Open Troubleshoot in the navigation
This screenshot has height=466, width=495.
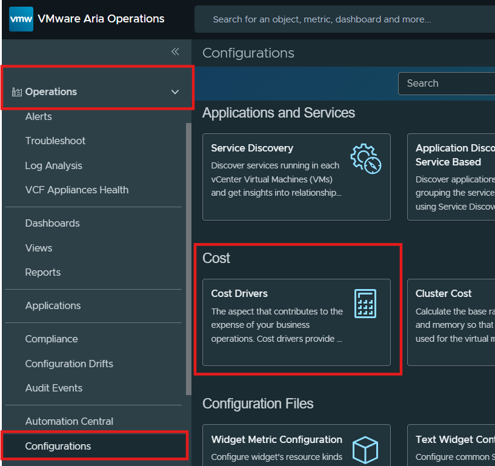55,141
